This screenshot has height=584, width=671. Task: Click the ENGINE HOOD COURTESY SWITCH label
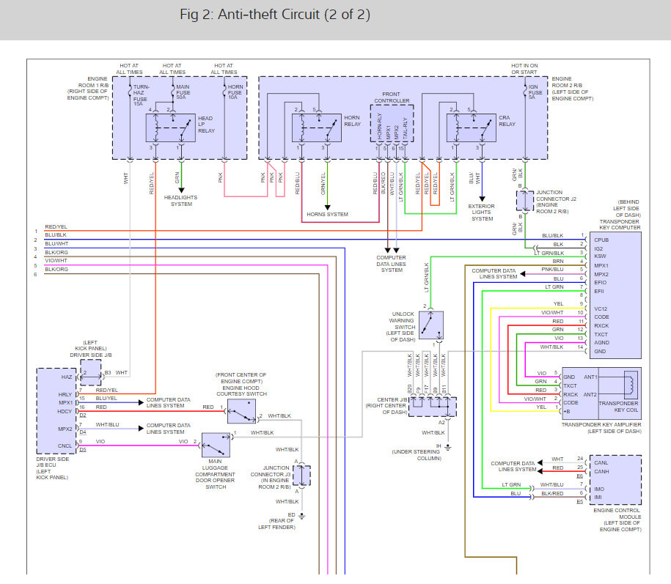242,391
